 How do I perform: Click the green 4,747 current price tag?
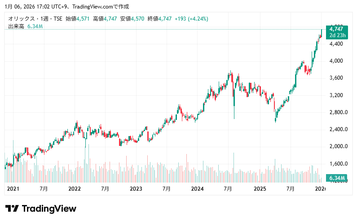point(338,29)
